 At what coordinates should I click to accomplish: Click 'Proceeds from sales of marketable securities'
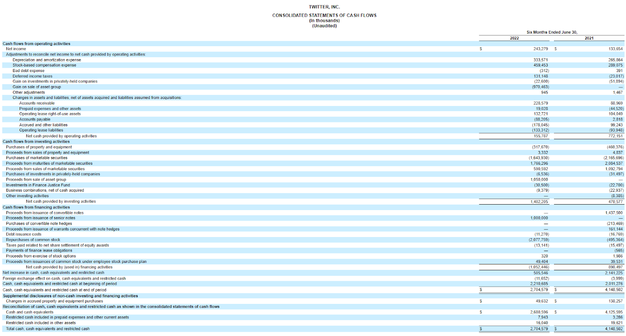[x=45, y=169]
